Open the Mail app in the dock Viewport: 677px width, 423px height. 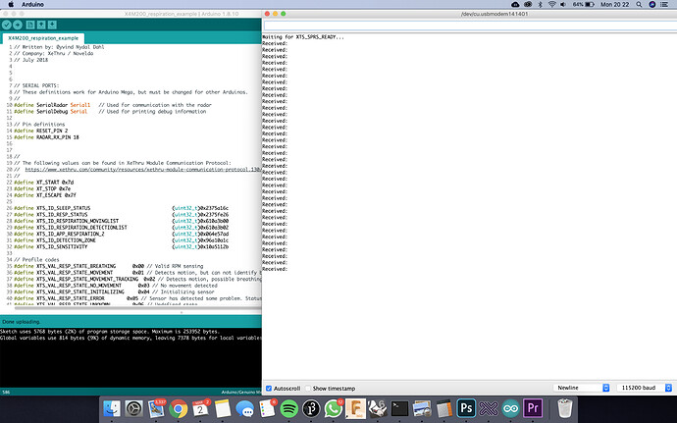point(156,408)
